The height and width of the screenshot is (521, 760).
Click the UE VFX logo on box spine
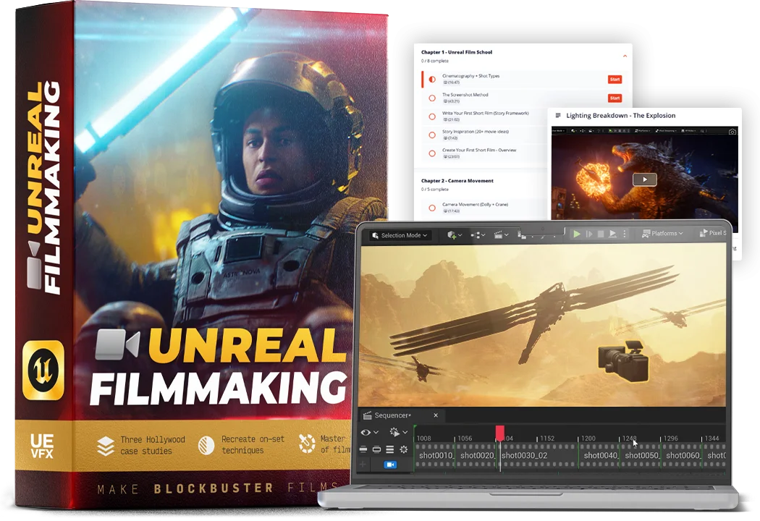[42, 446]
